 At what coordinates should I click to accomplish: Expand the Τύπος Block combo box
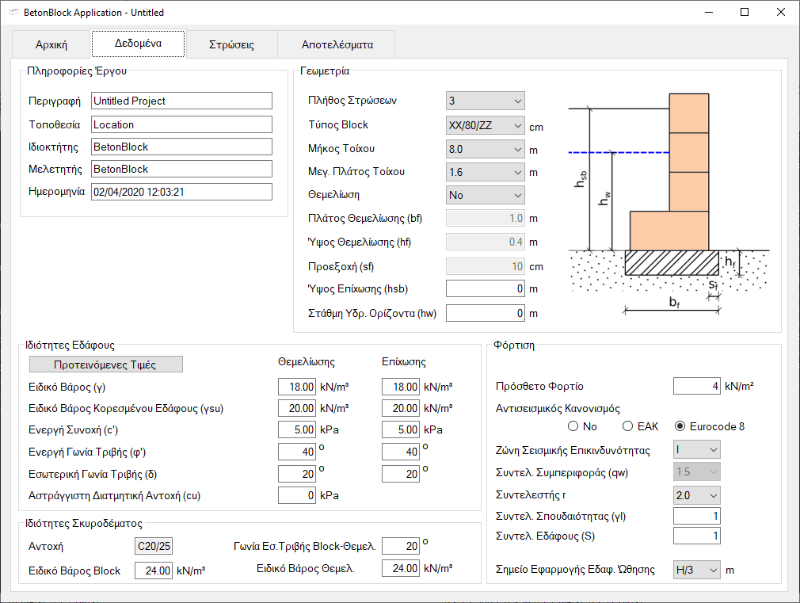[486, 125]
